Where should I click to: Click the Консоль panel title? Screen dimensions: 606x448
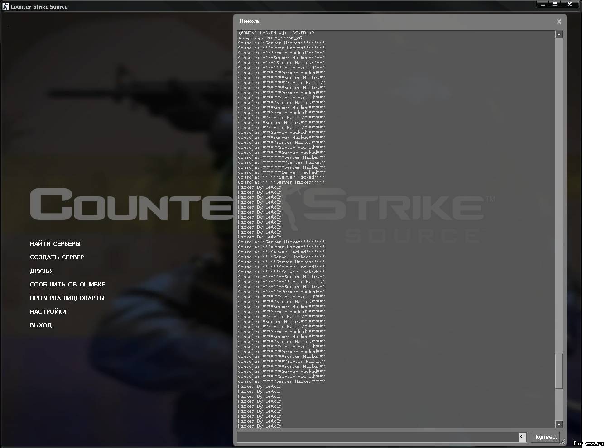point(250,21)
